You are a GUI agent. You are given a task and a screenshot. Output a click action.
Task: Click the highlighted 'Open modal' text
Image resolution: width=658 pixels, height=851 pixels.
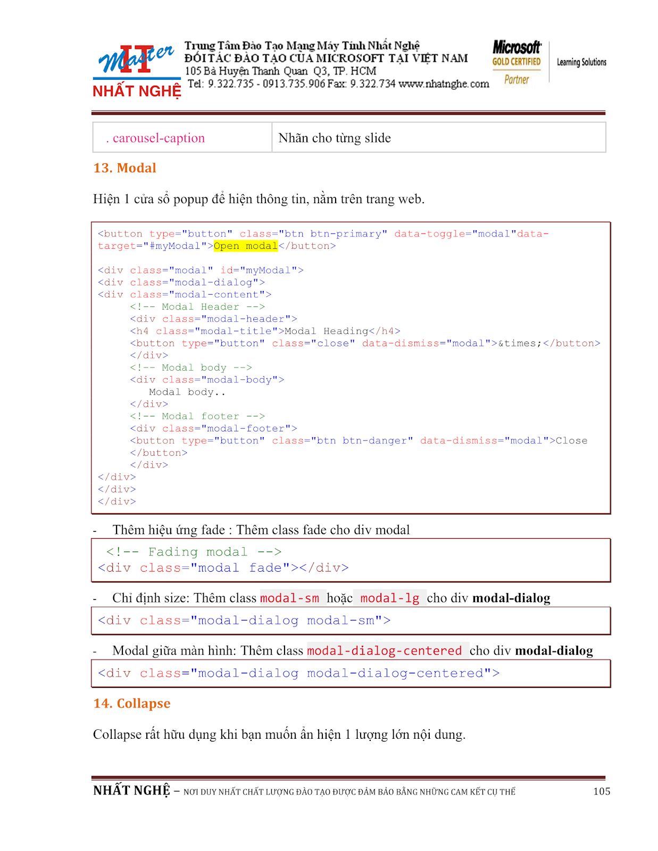[246, 246]
